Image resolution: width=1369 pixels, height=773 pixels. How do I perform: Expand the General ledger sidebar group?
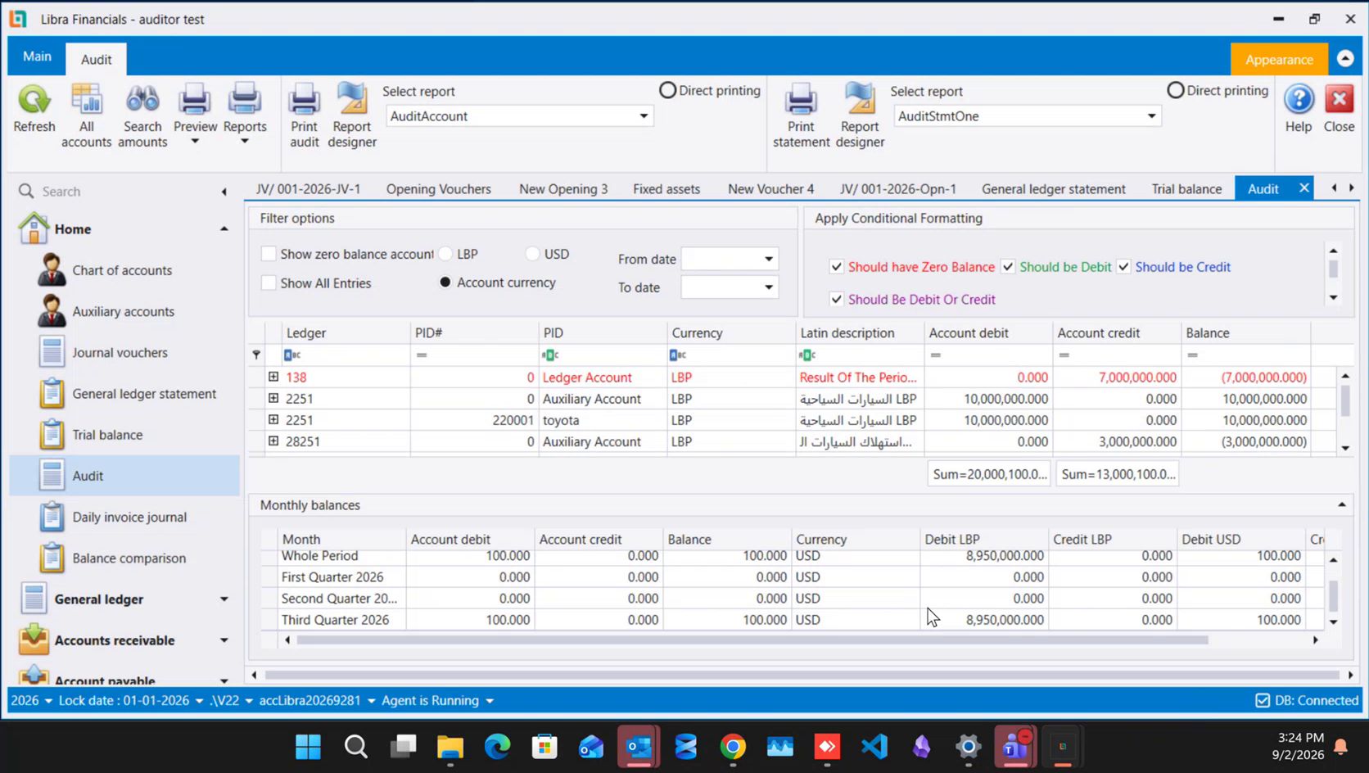pyautogui.click(x=224, y=599)
